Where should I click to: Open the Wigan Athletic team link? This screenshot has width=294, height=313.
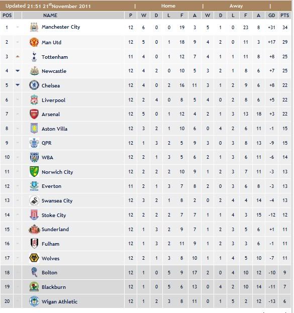pos(59,301)
